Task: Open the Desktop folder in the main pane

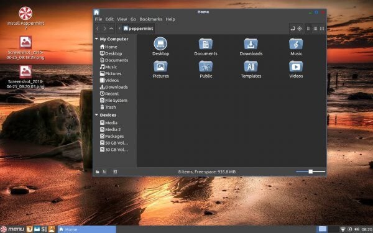Action: pos(160,47)
